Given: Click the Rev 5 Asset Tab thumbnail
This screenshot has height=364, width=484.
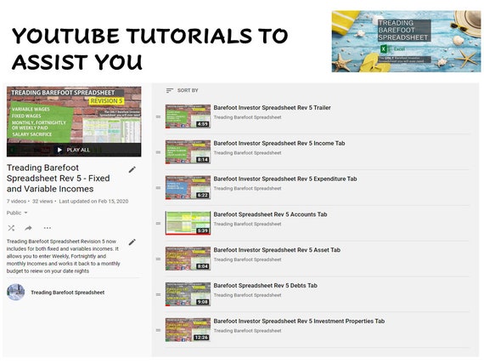Looking at the screenshot, I should click(x=188, y=259).
